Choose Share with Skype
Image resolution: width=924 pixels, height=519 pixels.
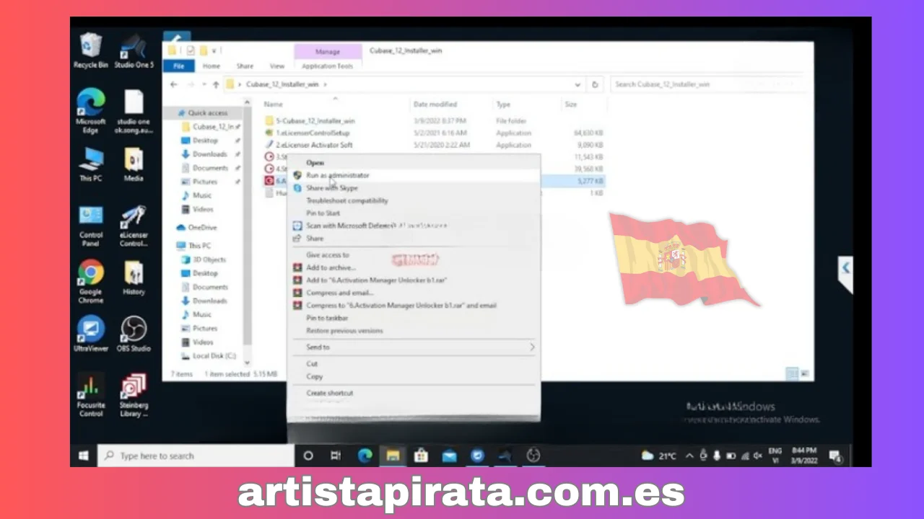(x=413, y=188)
